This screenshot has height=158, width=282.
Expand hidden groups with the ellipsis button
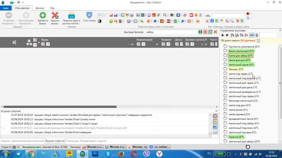click(258, 41)
